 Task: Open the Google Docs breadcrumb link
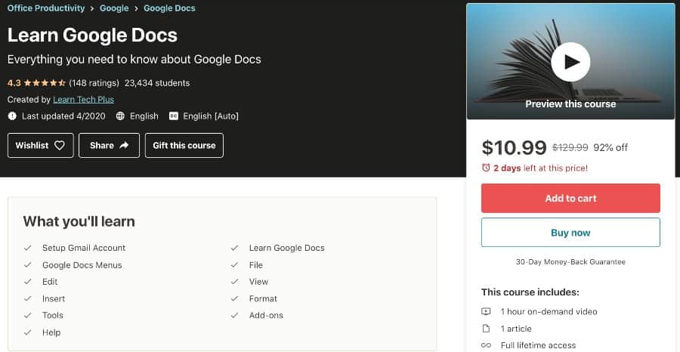pos(169,8)
